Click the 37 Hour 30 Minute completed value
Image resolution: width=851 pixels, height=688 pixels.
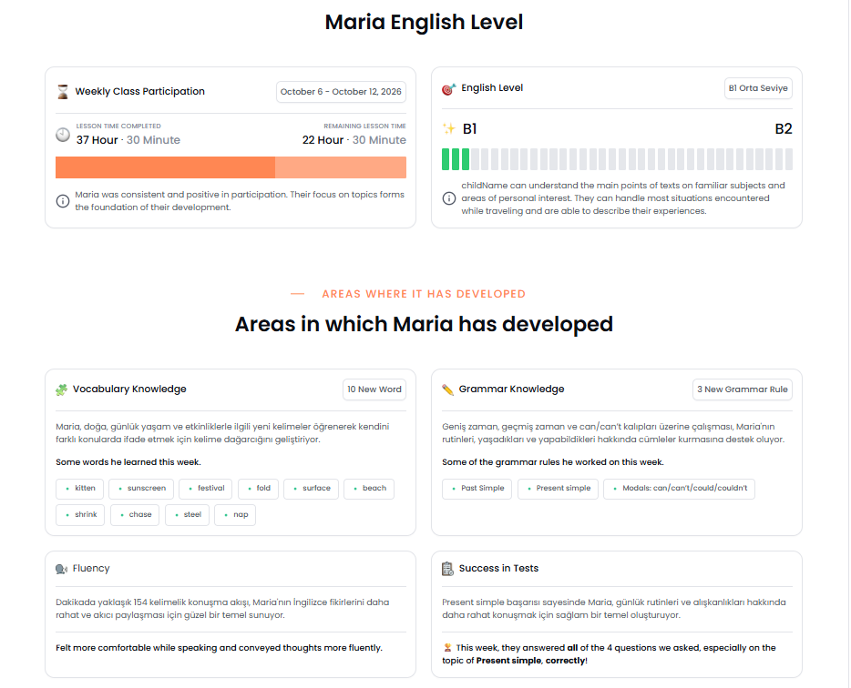(128, 140)
